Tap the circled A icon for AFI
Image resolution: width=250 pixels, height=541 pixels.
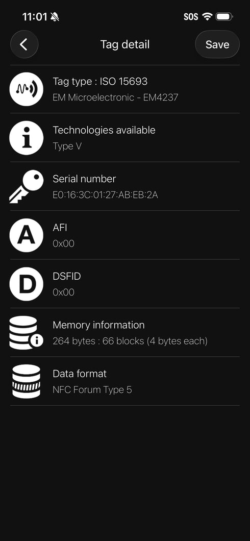26,235
